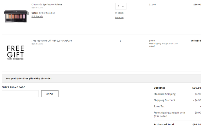Click the free gift quantity 1
Image resolution: width=204 pixels, height=127 pixels.
tap(120, 41)
